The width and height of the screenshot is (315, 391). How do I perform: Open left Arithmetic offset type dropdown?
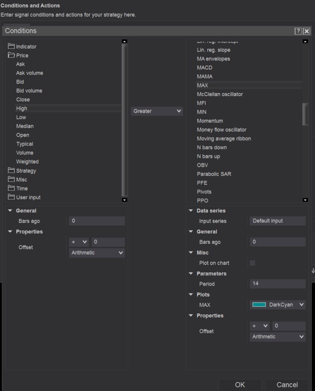click(x=97, y=253)
